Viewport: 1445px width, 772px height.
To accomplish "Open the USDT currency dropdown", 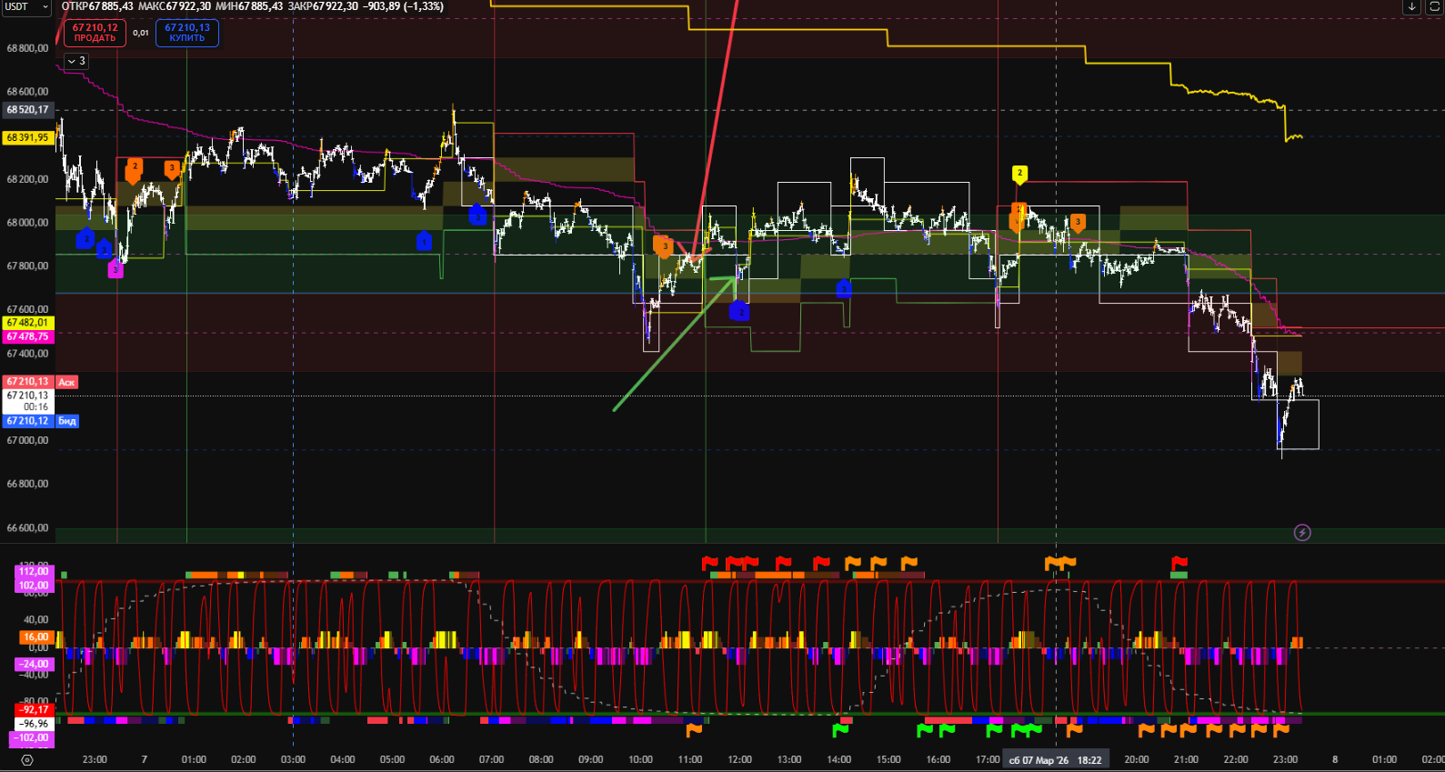I will pos(25,7).
